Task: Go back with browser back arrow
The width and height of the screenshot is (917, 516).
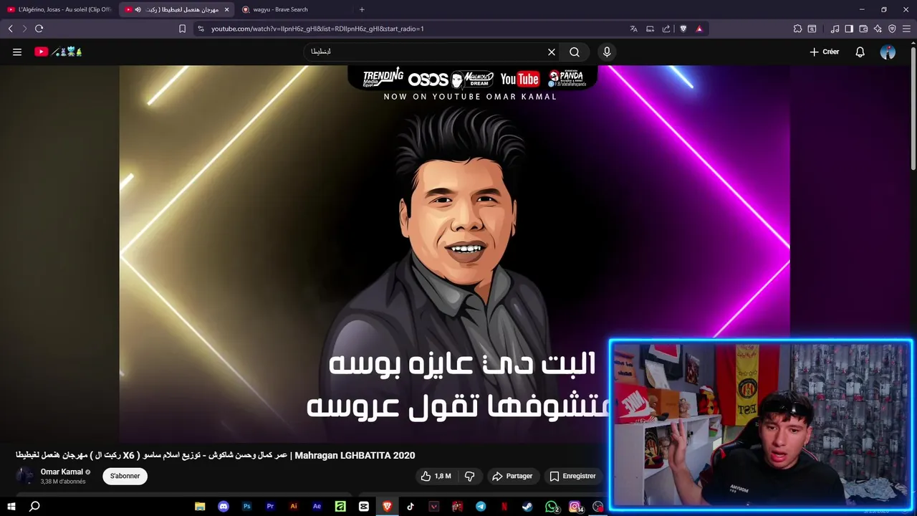Action: (x=10, y=29)
